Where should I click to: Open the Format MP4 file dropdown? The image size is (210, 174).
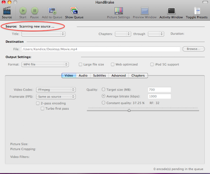(45, 64)
